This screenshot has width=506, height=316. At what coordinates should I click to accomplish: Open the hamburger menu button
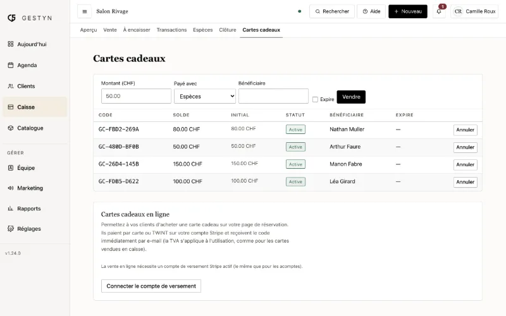[85, 11]
